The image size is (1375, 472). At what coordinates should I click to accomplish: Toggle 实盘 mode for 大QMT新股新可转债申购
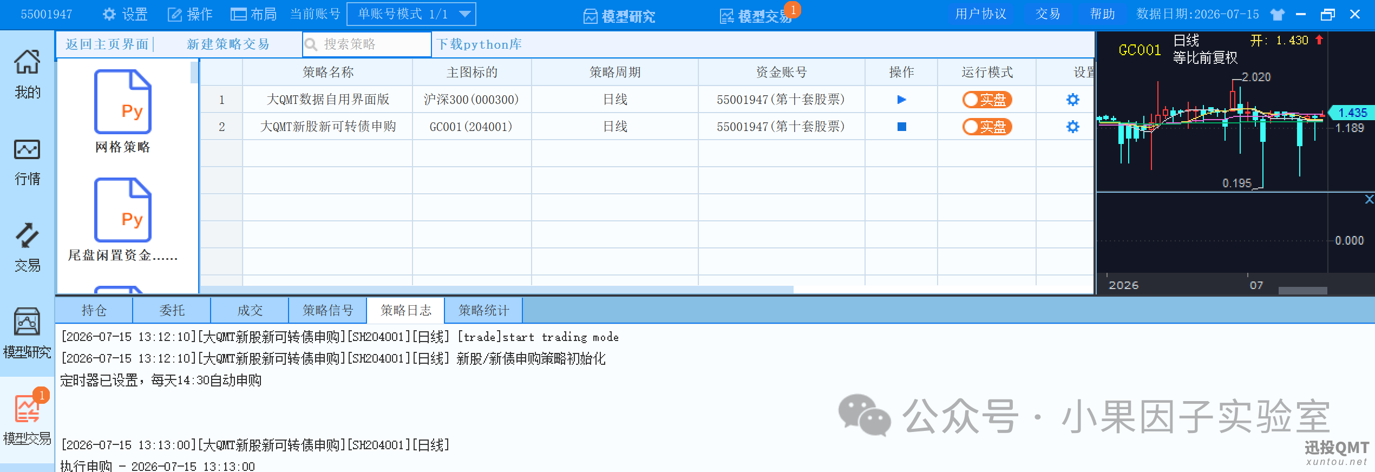[987, 127]
